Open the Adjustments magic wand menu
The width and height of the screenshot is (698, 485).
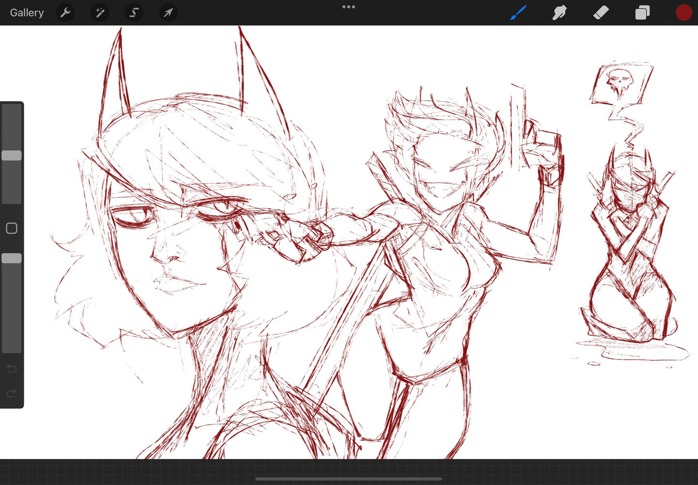(x=100, y=13)
